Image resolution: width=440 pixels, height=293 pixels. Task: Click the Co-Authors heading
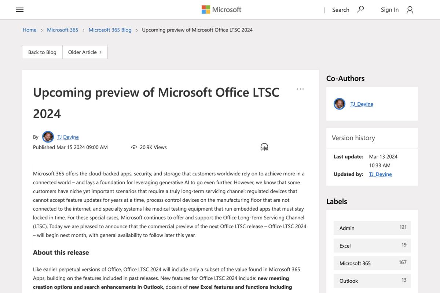click(345, 78)
